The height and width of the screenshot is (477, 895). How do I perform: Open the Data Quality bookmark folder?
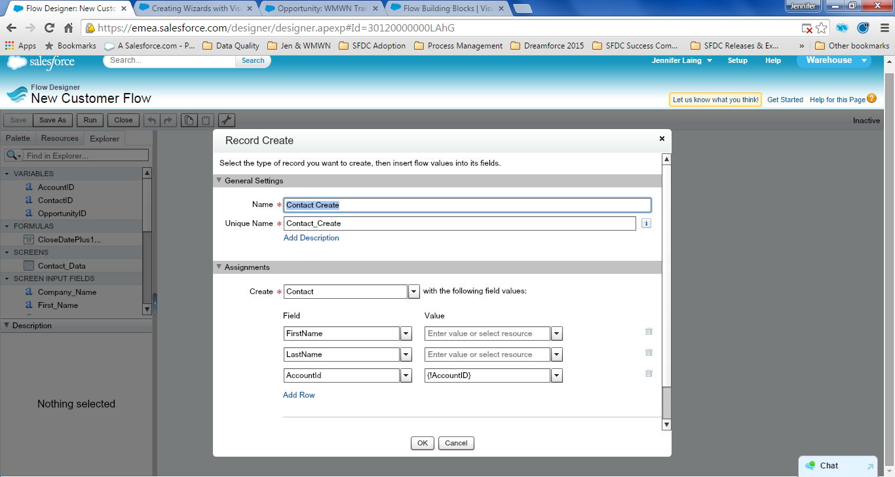pyautogui.click(x=231, y=46)
